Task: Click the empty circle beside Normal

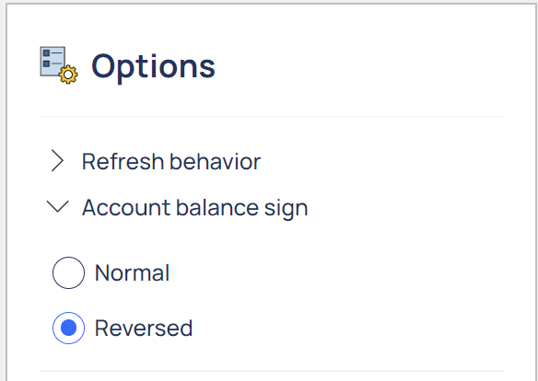Action: 68,272
